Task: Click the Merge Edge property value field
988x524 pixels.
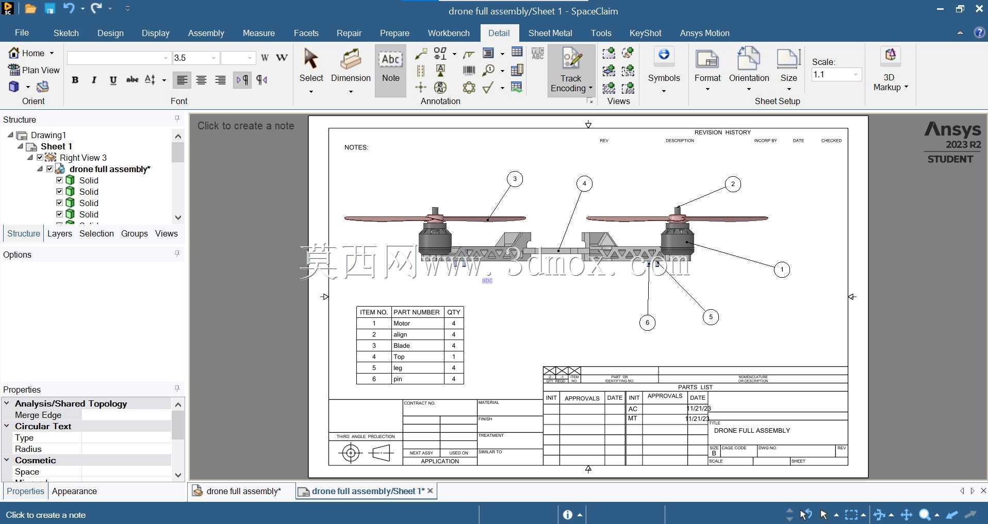Action: click(x=126, y=415)
